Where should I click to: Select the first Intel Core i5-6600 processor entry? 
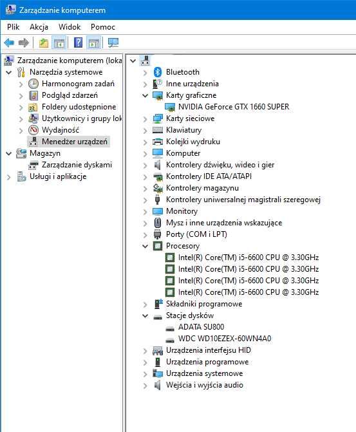(x=248, y=258)
